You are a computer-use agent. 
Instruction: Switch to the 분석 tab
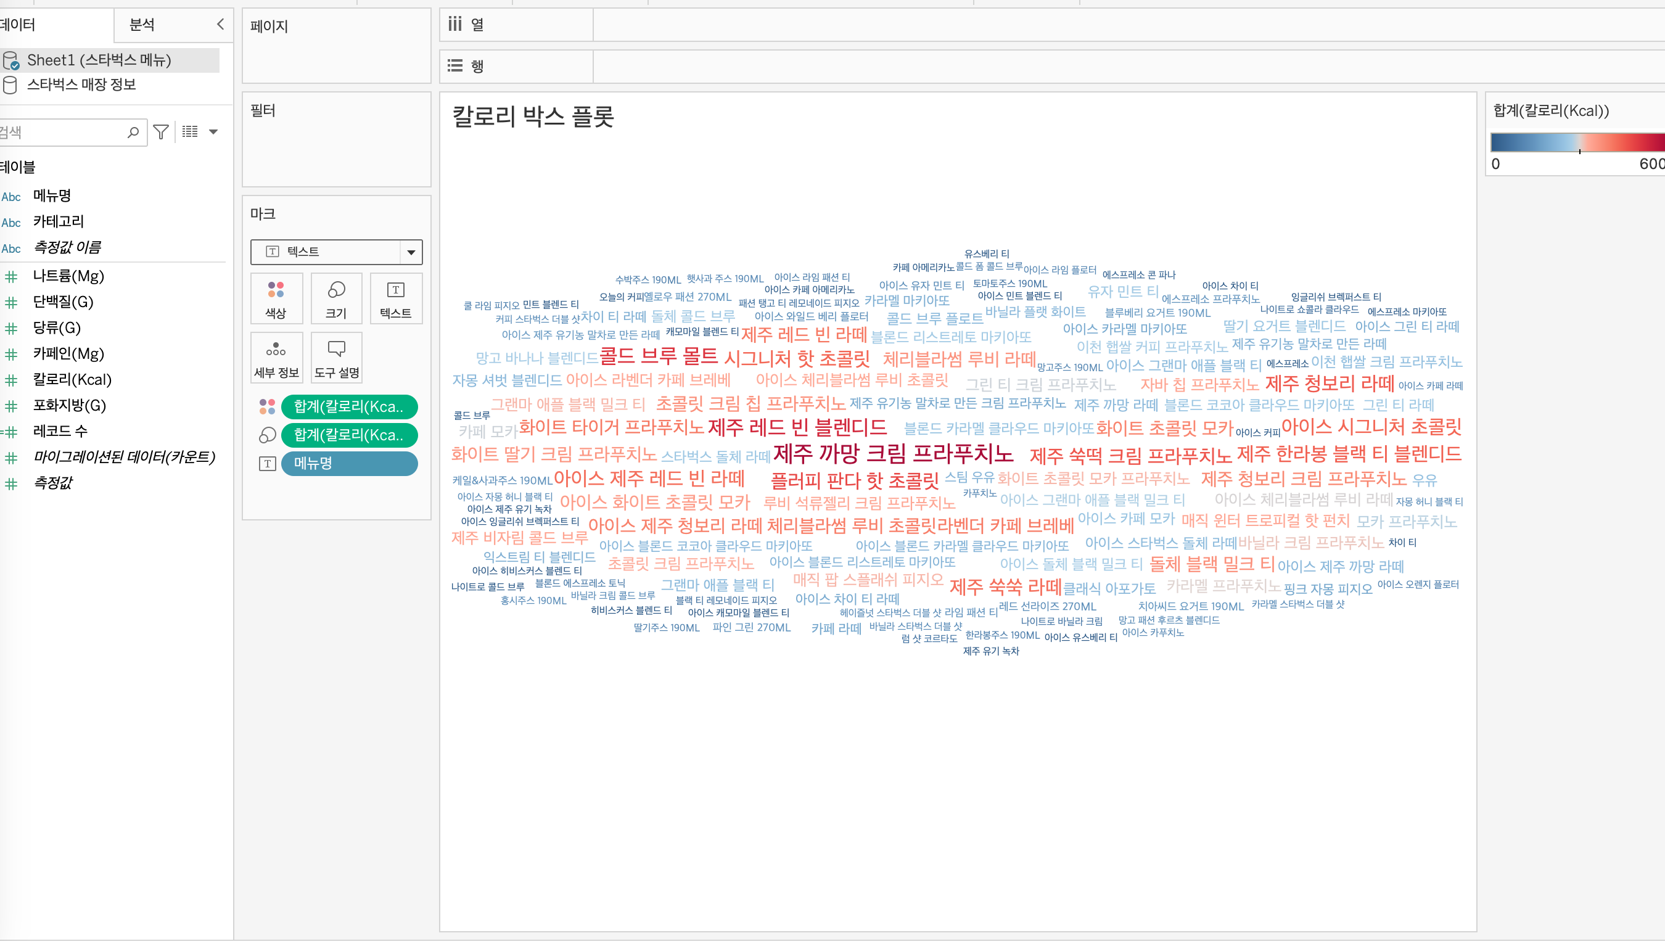tap(142, 25)
